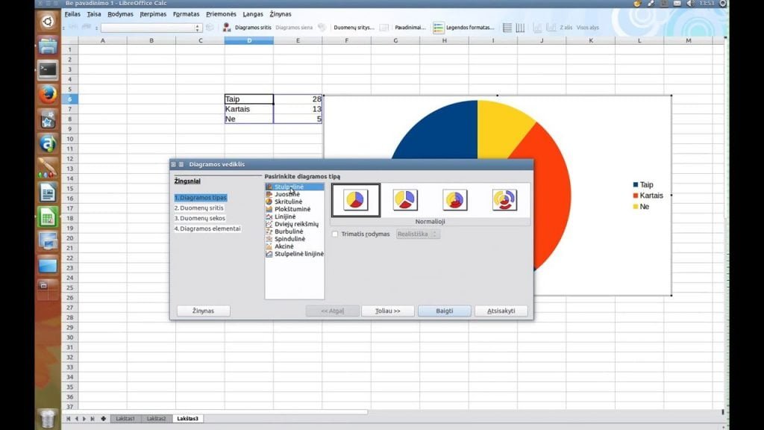Enable the Trimatis rodymas checkbox
This screenshot has height=430, width=764.
click(335, 234)
